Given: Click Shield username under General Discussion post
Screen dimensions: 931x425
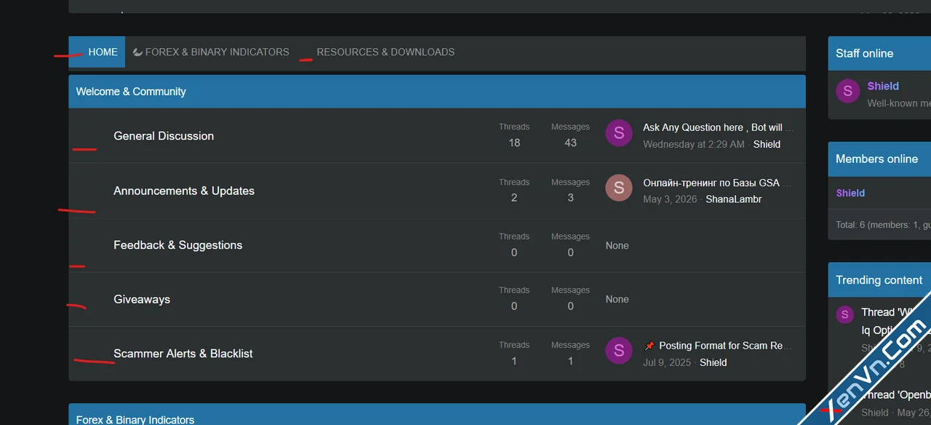Looking at the screenshot, I should click(767, 144).
